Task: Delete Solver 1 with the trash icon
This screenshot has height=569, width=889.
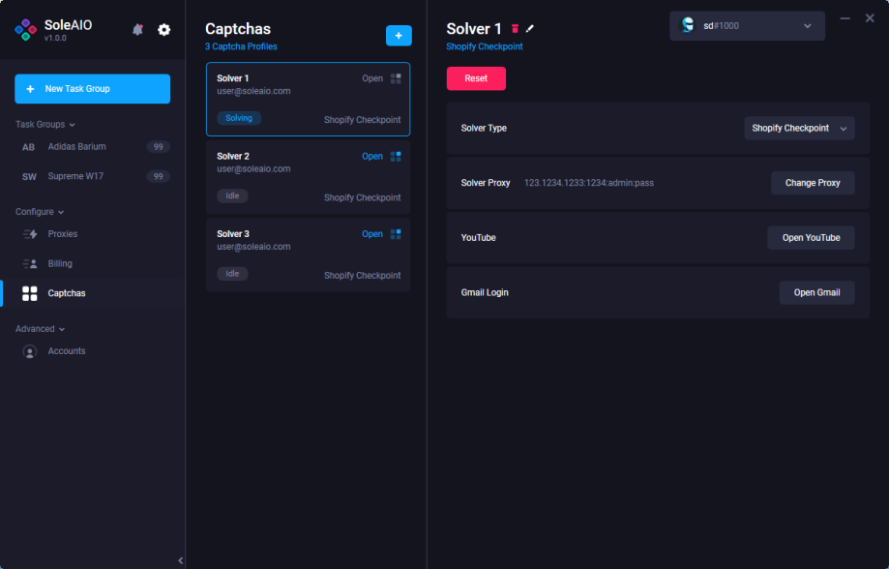Action: click(x=515, y=28)
